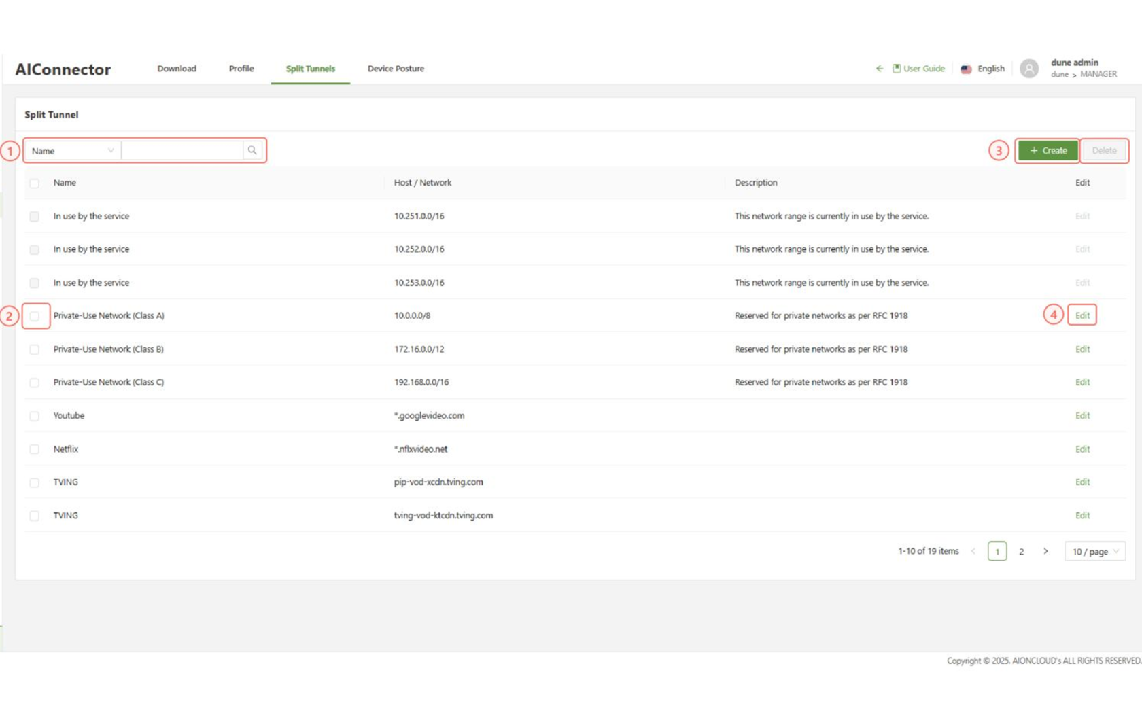Toggle the select-all header checkbox
1142x721 pixels.
click(x=35, y=183)
